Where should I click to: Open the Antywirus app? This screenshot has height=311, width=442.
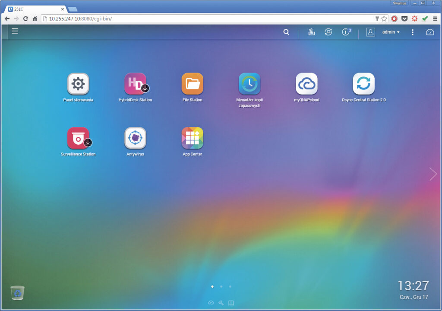(135, 138)
